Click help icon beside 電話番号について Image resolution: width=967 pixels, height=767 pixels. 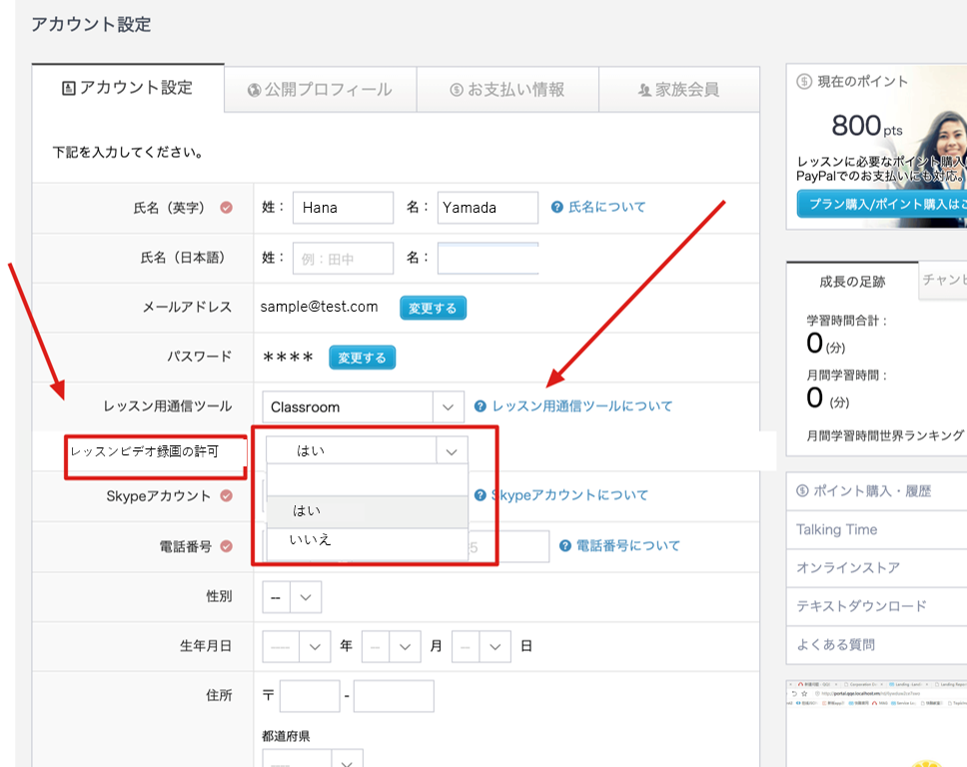[x=565, y=546]
